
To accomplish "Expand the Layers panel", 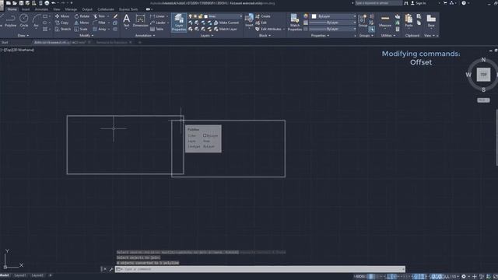I will click(x=207, y=36).
